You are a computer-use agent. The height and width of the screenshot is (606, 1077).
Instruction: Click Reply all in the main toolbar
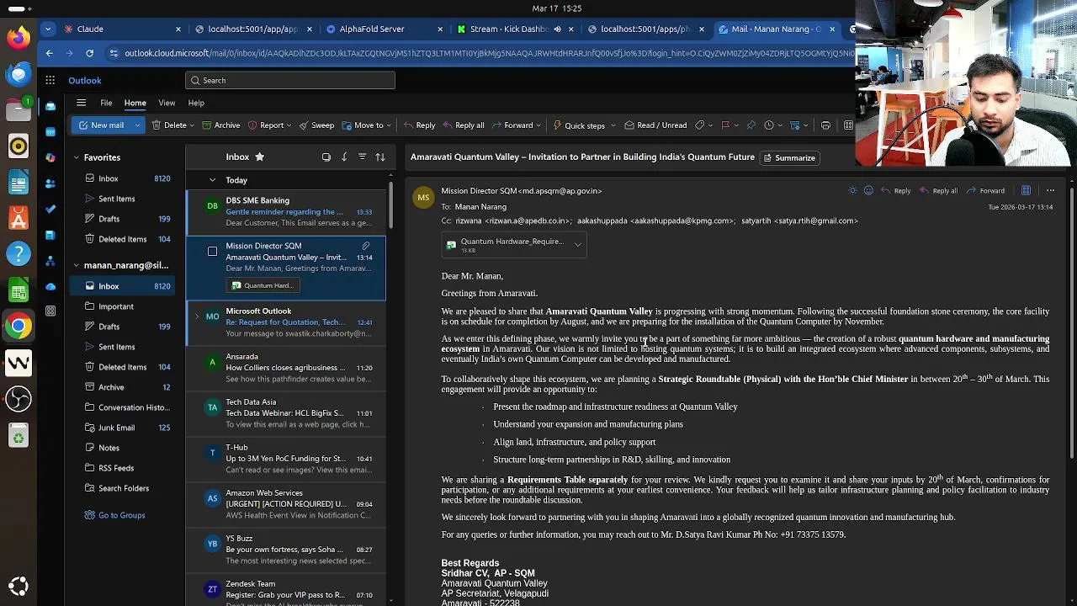(463, 125)
